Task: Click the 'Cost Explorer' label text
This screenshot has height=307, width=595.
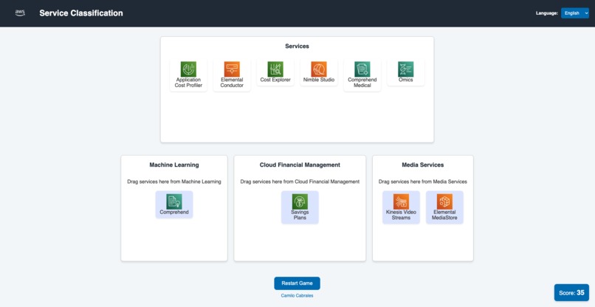Action: point(275,80)
